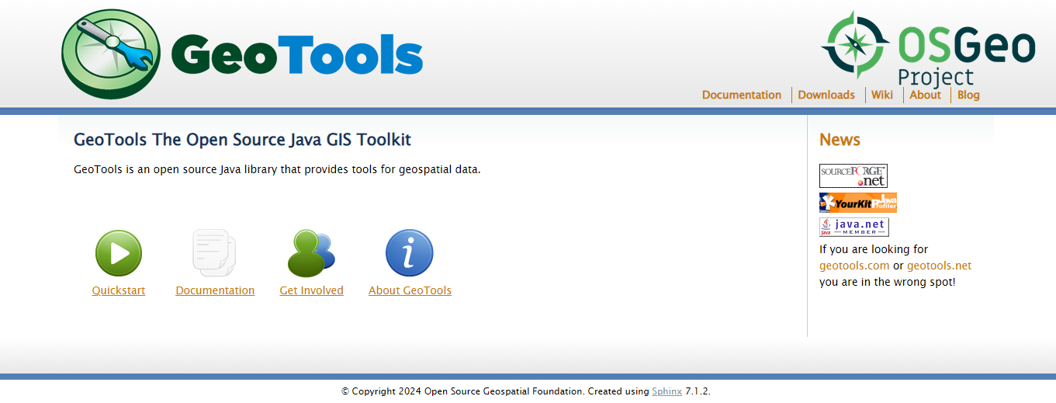Visit the geotools.com link
This screenshot has width=1056, height=403.
[x=854, y=266]
